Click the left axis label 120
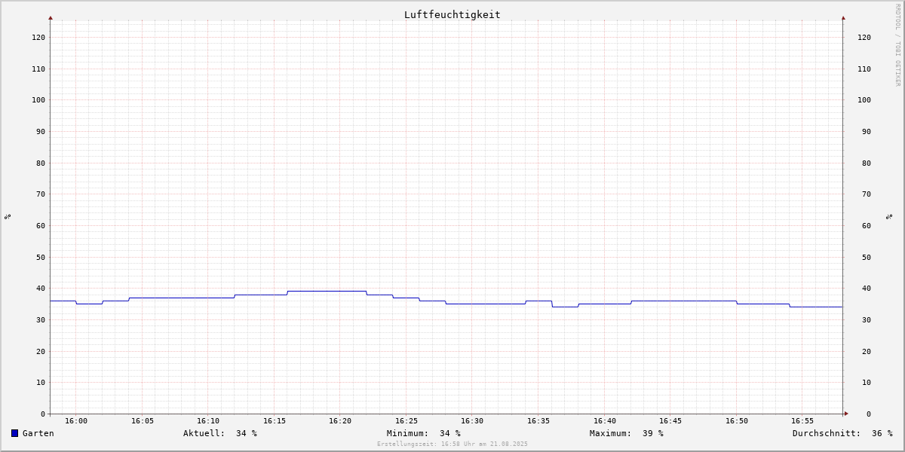The image size is (905, 452). pos(38,37)
